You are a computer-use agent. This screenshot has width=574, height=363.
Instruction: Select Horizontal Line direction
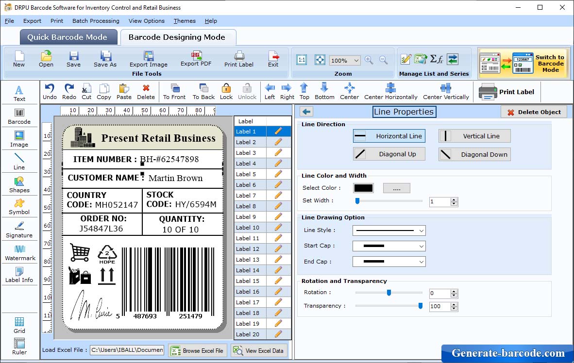coord(389,136)
